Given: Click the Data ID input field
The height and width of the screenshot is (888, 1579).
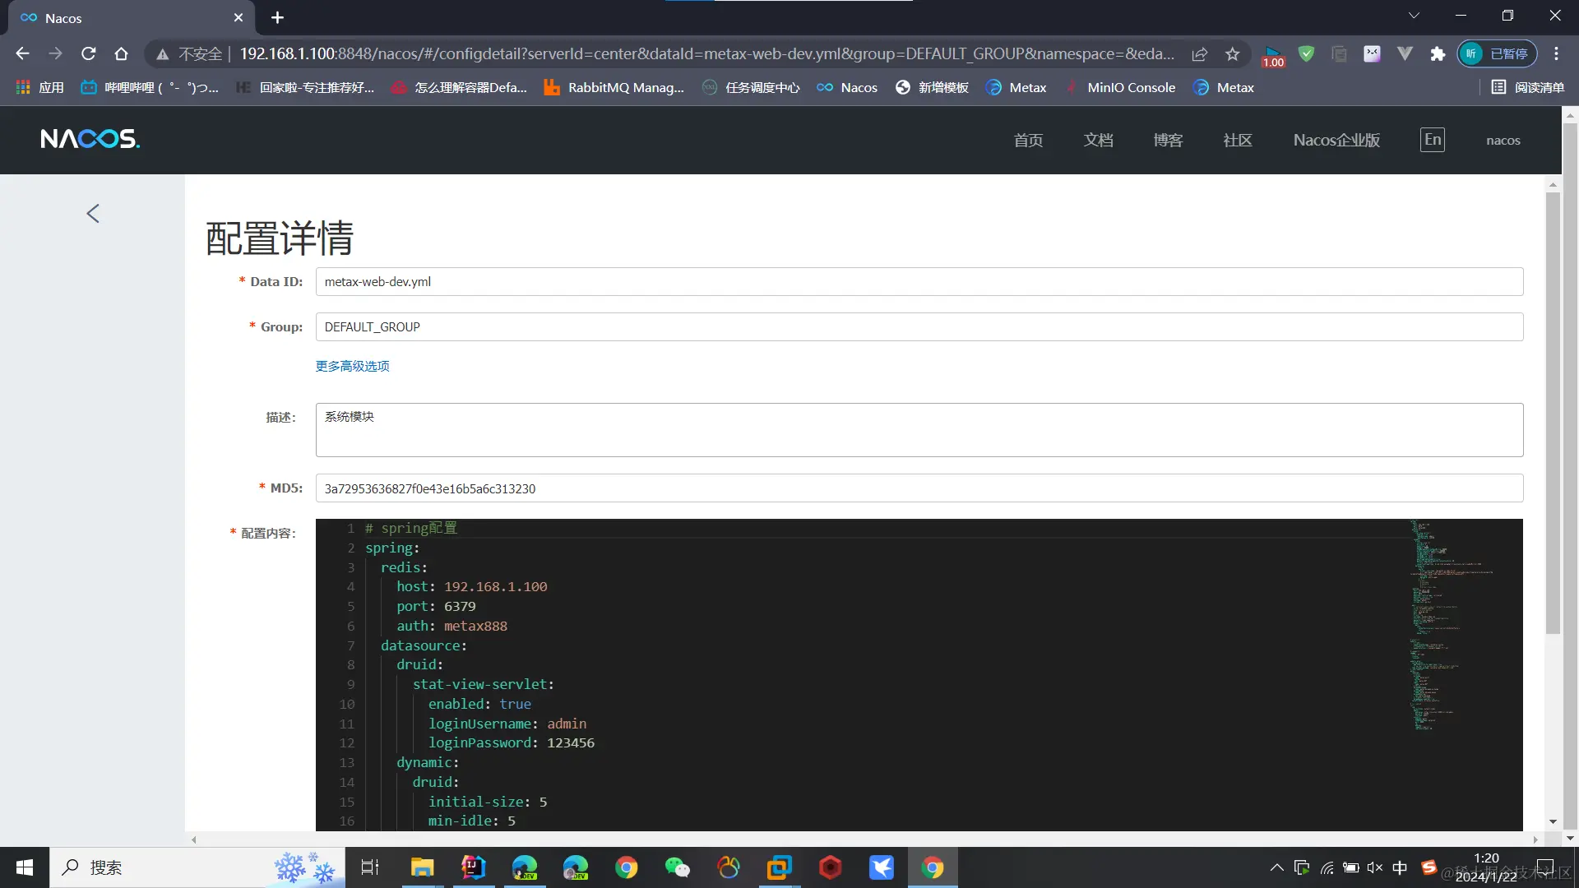Looking at the screenshot, I should 919,282.
